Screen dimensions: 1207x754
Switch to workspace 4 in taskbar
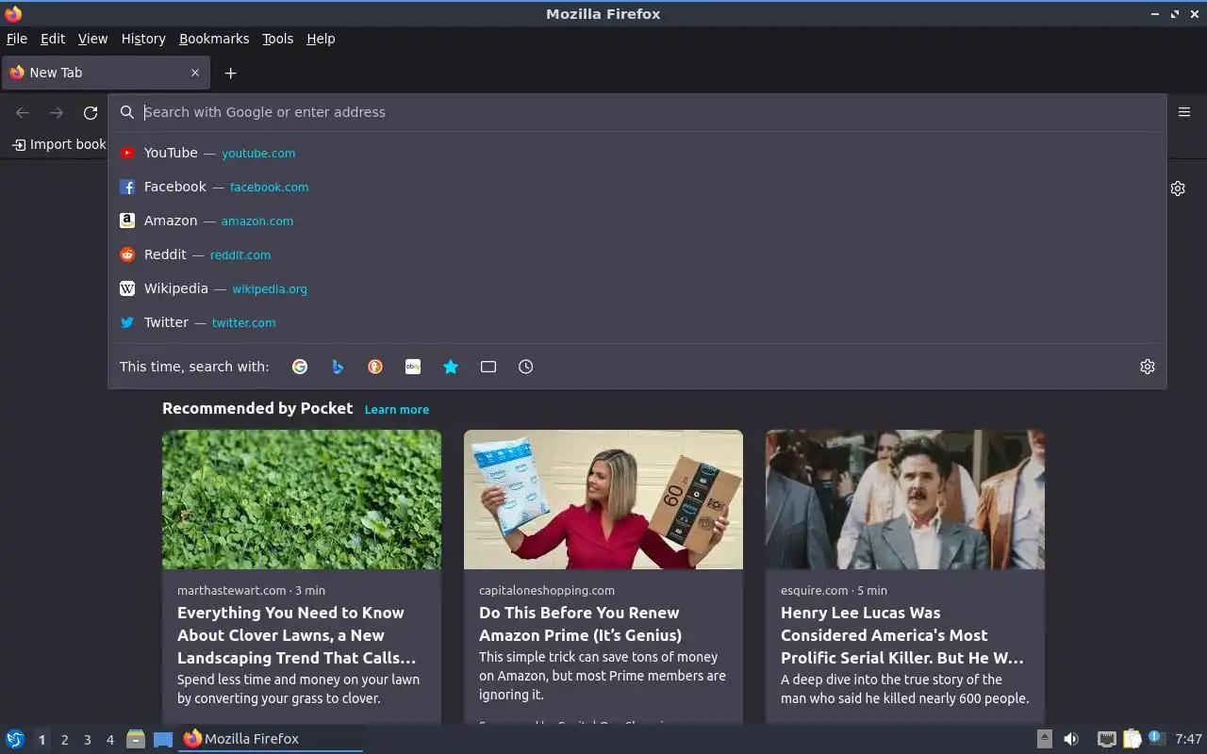point(109,740)
